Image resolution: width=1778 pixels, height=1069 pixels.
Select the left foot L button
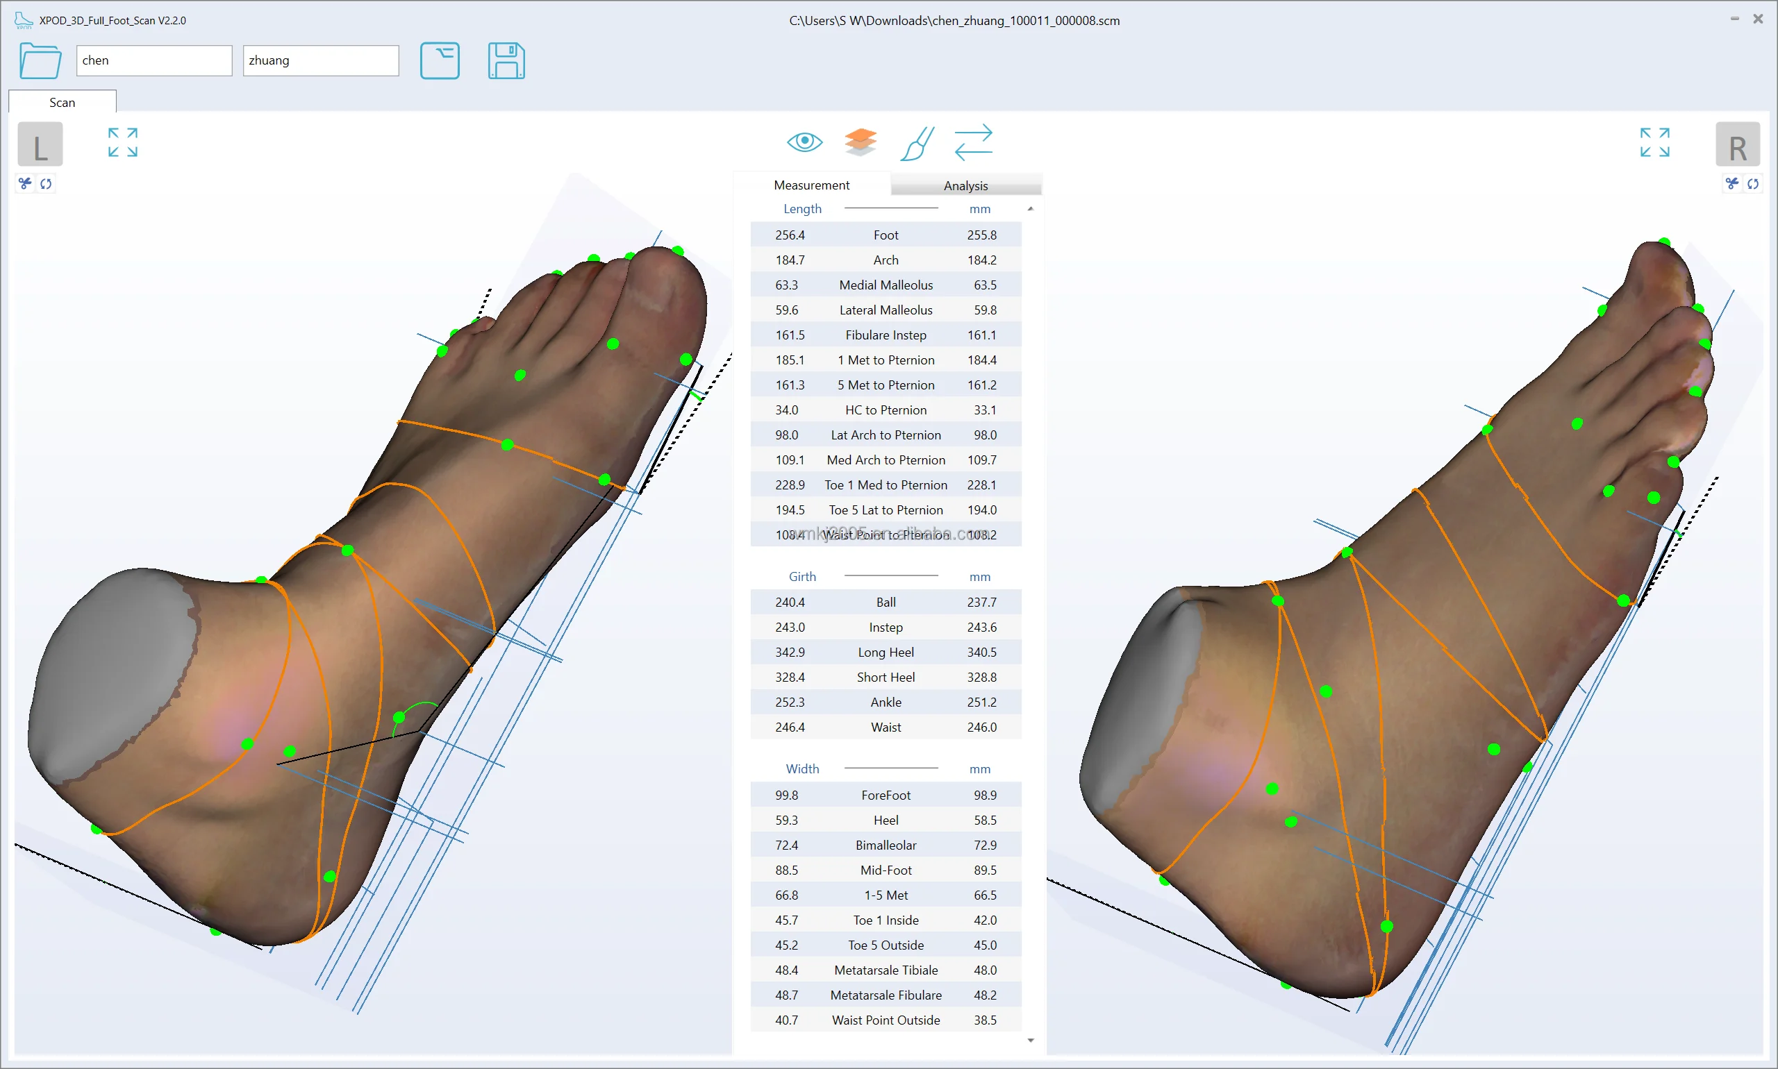click(39, 144)
